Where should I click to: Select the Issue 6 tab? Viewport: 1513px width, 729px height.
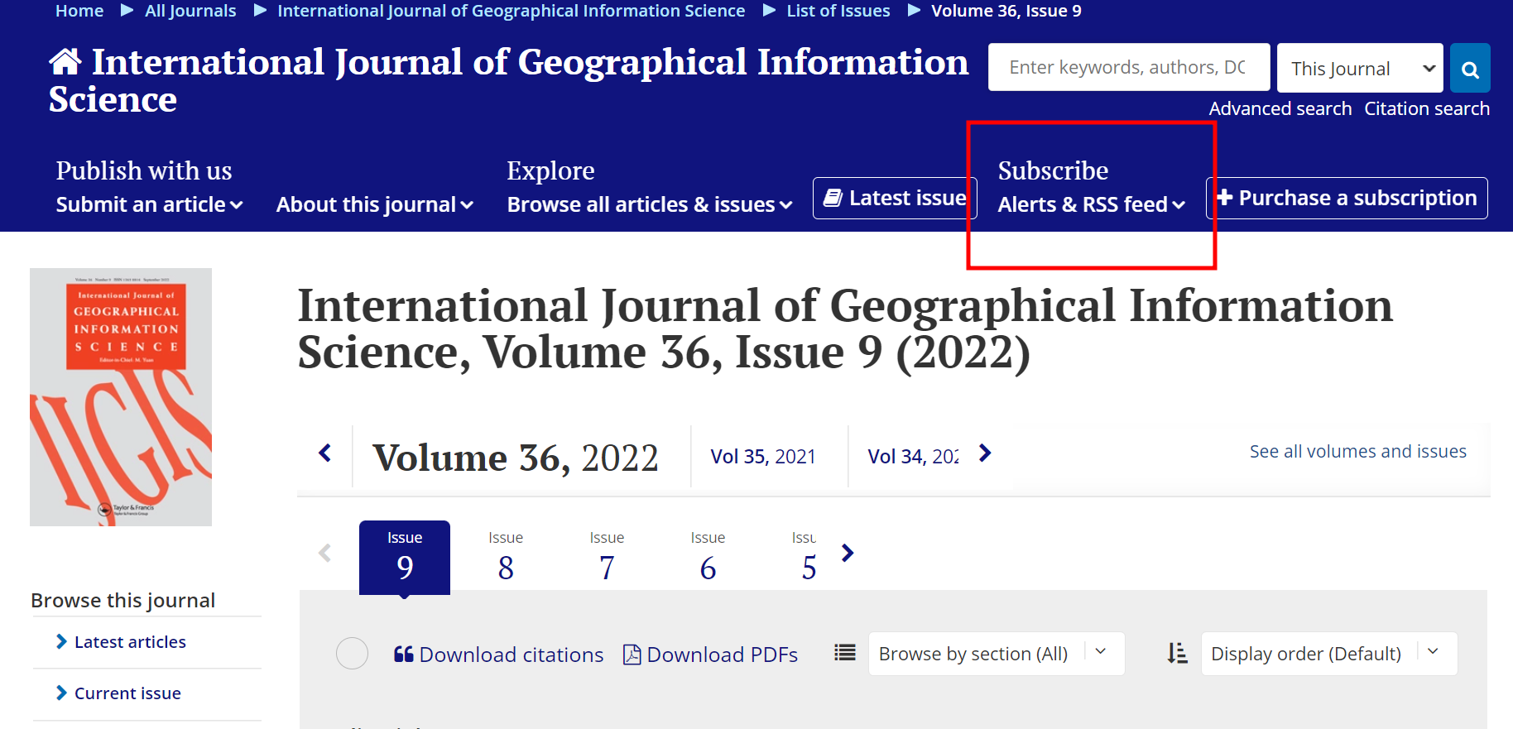pos(708,557)
